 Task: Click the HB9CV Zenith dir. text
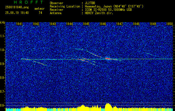point(99,13)
